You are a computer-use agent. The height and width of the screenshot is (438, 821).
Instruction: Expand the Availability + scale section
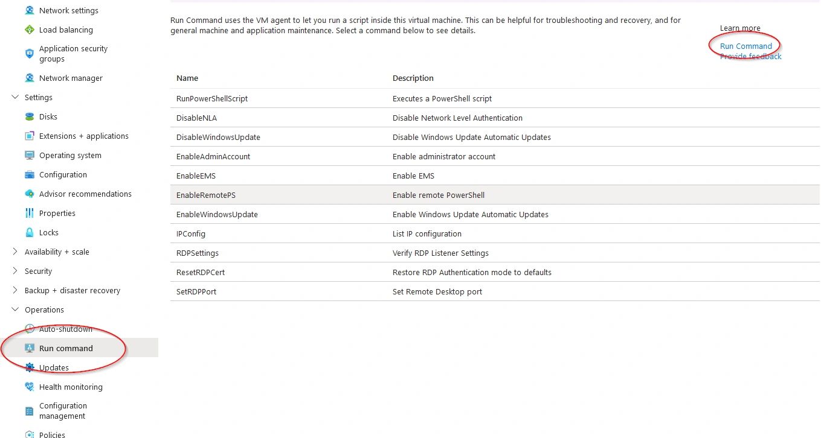pos(14,252)
